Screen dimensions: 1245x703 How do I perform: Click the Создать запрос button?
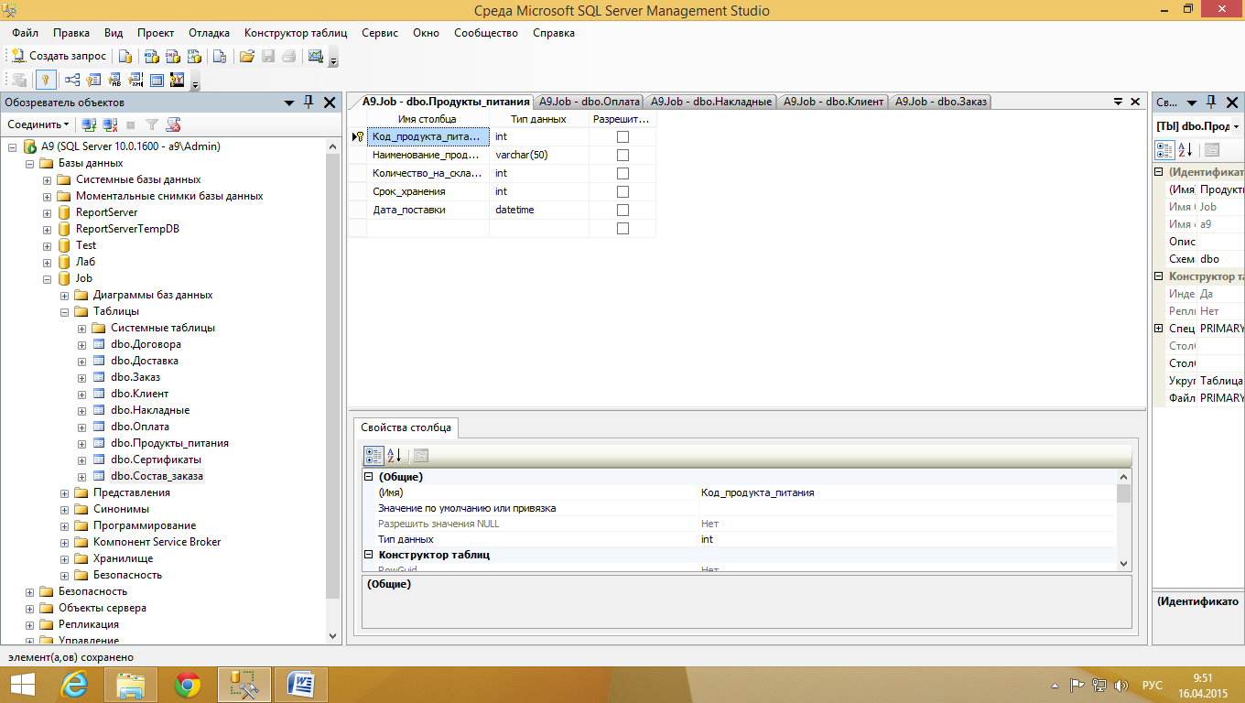click(60, 56)
